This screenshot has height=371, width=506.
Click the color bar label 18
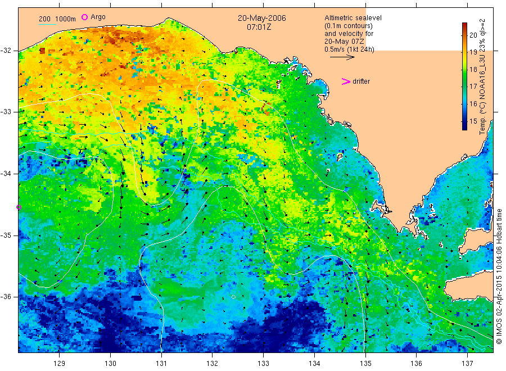point(473,69)
